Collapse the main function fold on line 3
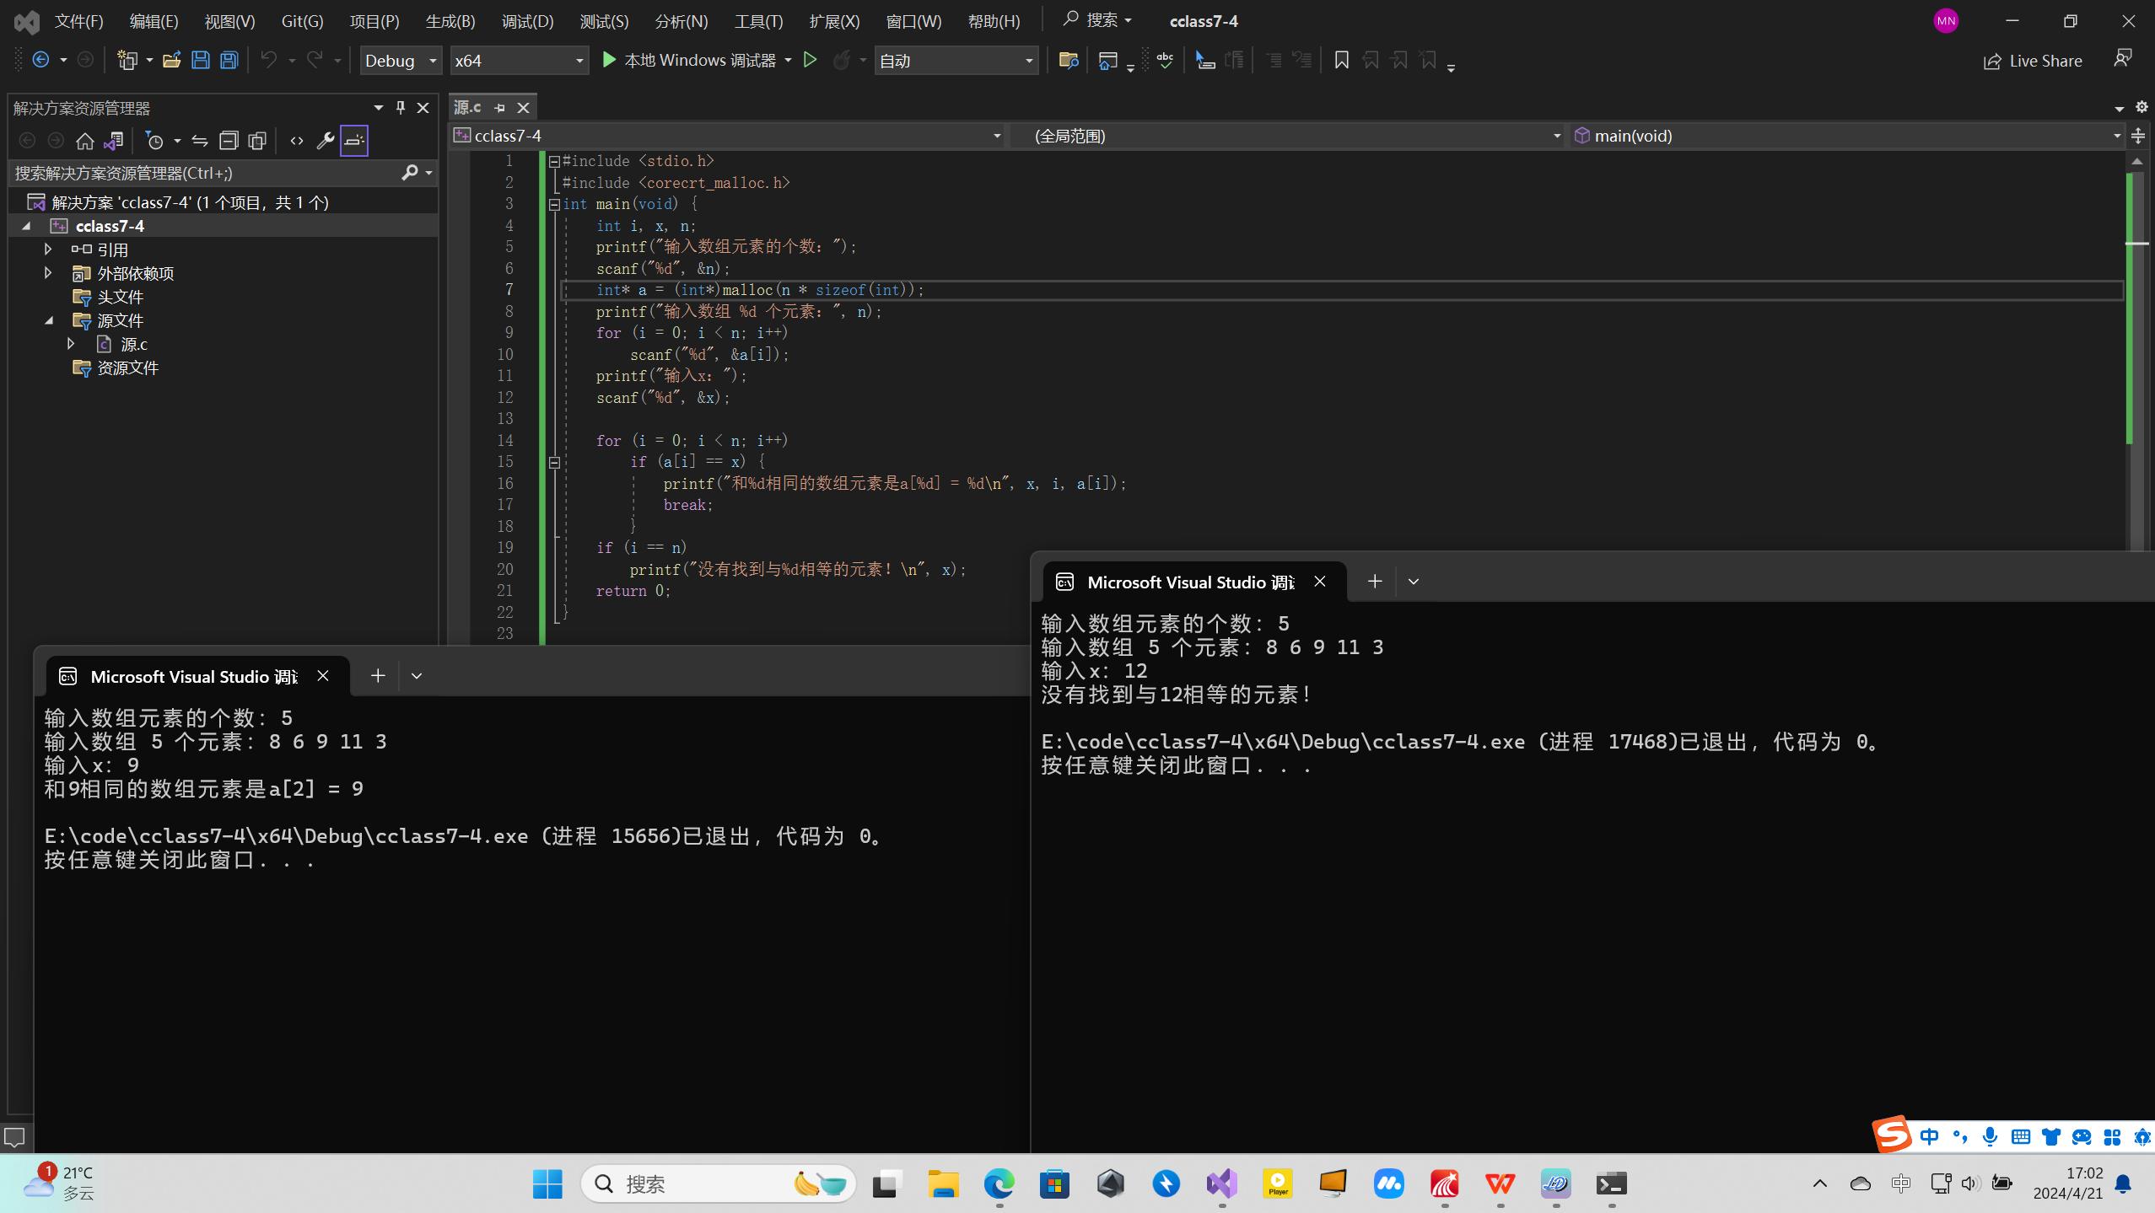Image resolution: width=2155 pixels, height=1213 pixels. (554, 204)
